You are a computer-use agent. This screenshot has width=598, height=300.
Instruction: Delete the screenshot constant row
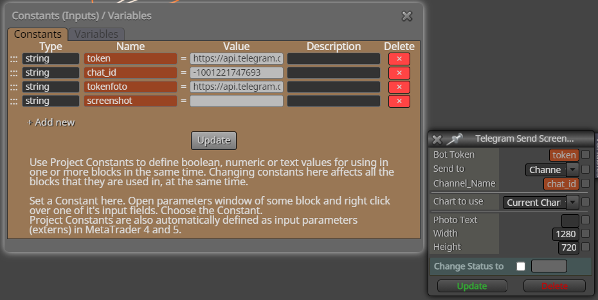[399, 101]
